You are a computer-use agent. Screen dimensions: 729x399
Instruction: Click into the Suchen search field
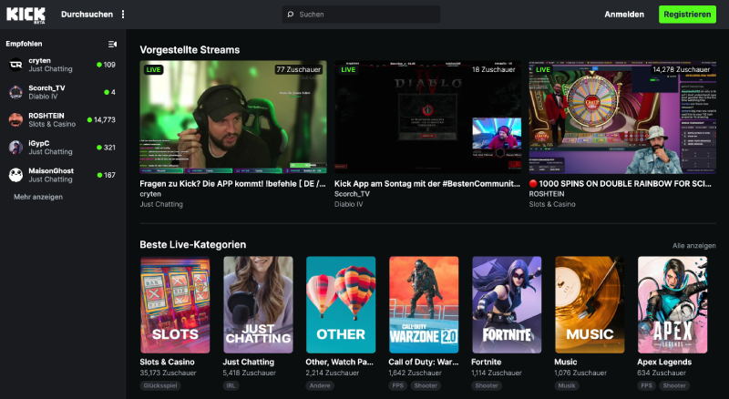364,15
